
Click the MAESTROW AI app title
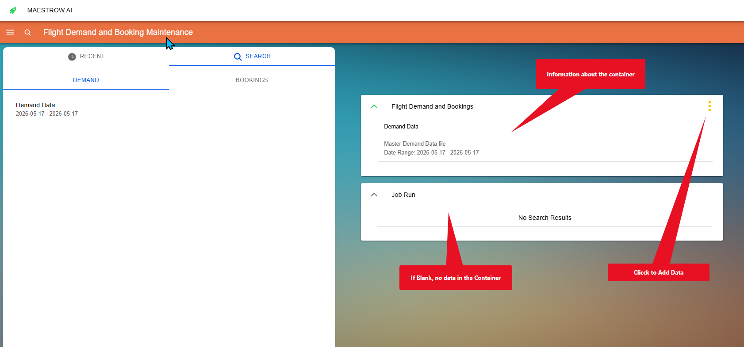click(x=50, y=10)
